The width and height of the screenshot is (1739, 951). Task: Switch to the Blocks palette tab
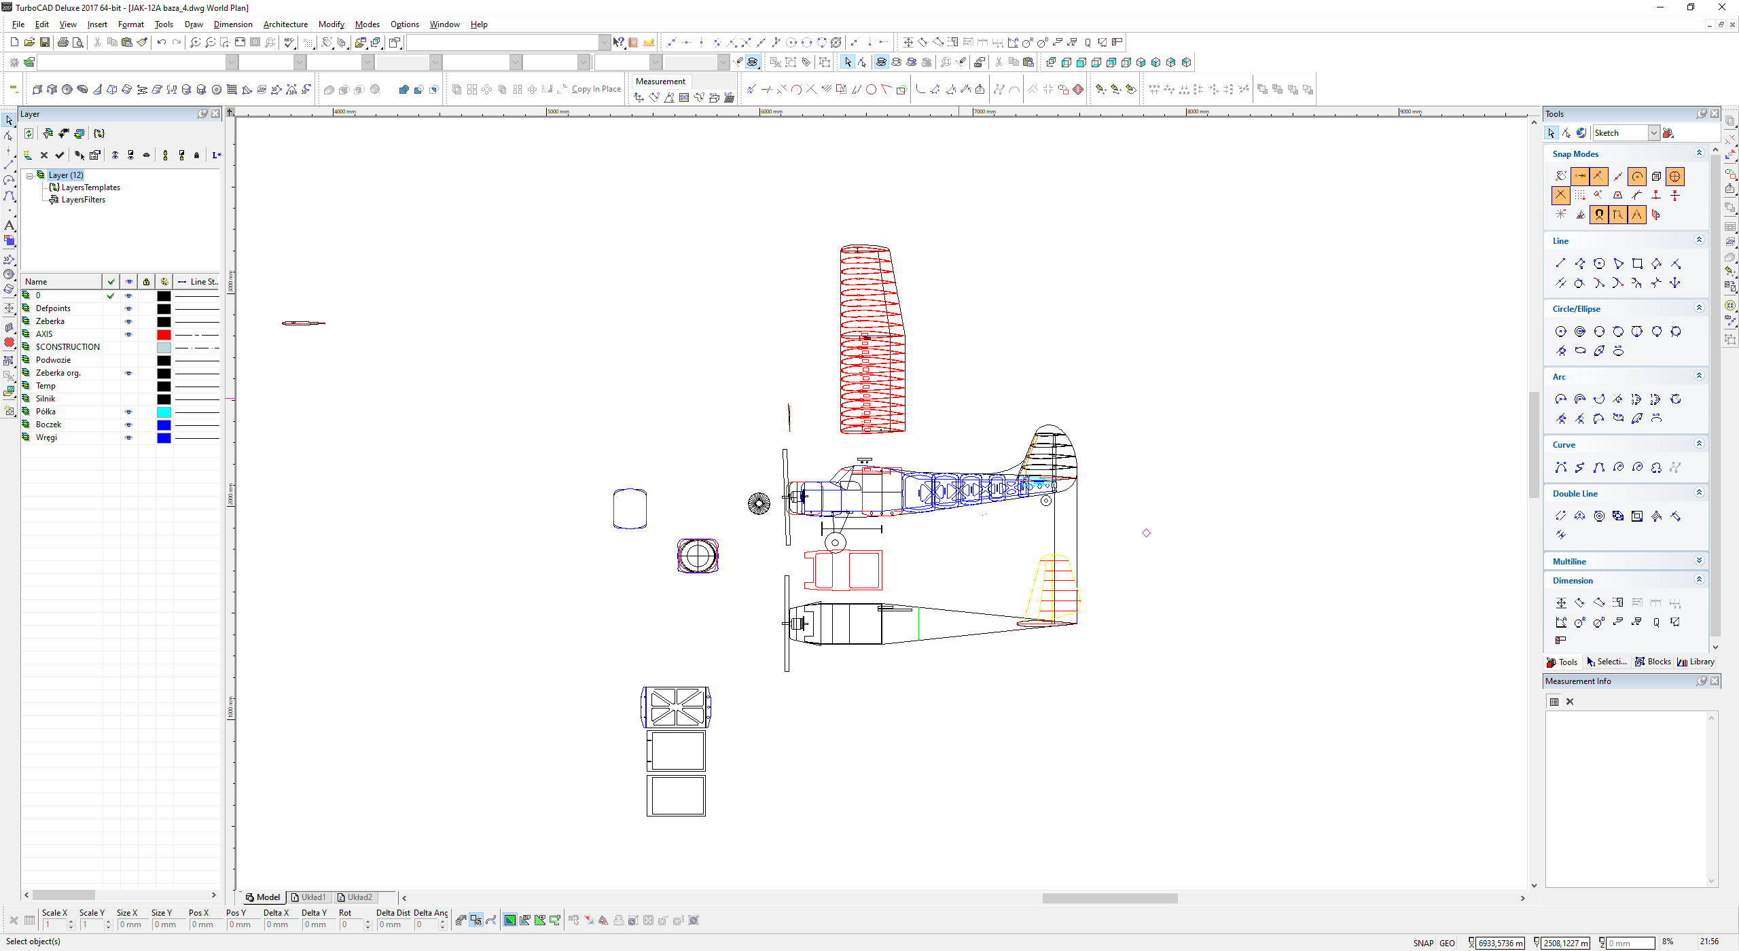click(x=1653, y=662)
